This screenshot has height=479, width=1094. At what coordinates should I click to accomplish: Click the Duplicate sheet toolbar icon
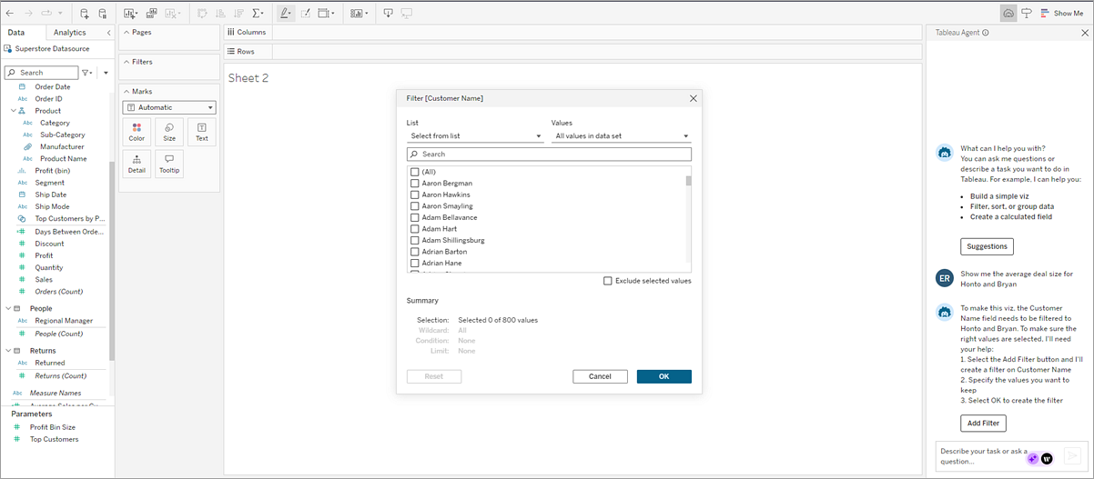(x=151, y=14)
